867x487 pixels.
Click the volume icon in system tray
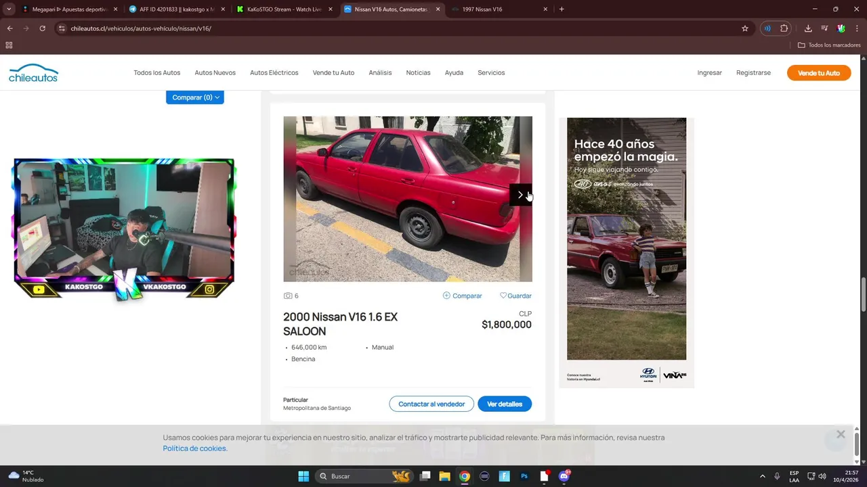pyautogui.click(x=822, y=476)
